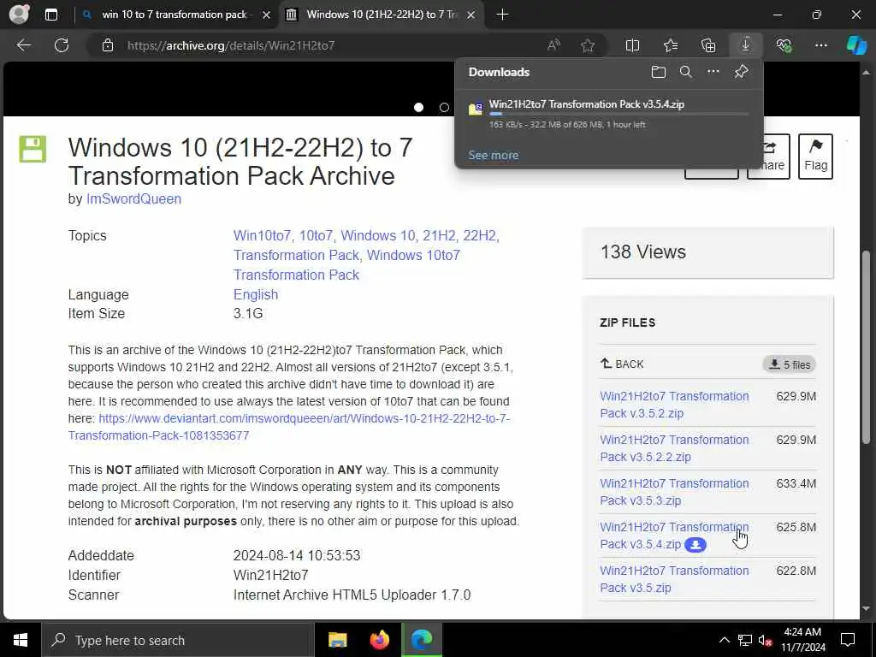Open downloads folder from Downloads panel
The height and width of the screenshot is (657, 876).
point(659,72)
